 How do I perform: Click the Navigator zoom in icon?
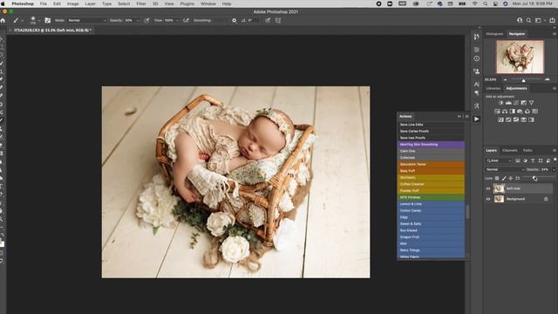548,79
